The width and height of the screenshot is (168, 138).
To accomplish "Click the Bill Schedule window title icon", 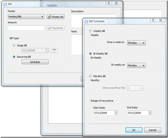I will coord(86,21).
